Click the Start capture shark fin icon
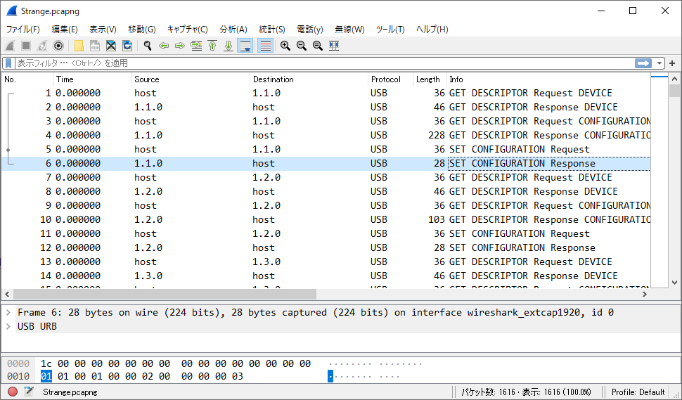The image size is (682, 400). pos(10,46)
